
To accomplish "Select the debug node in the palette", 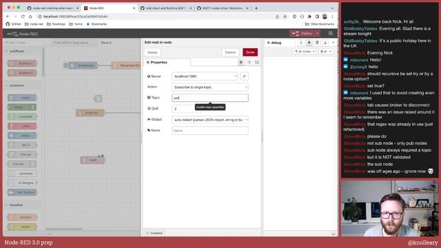I will tap(22, 107).
